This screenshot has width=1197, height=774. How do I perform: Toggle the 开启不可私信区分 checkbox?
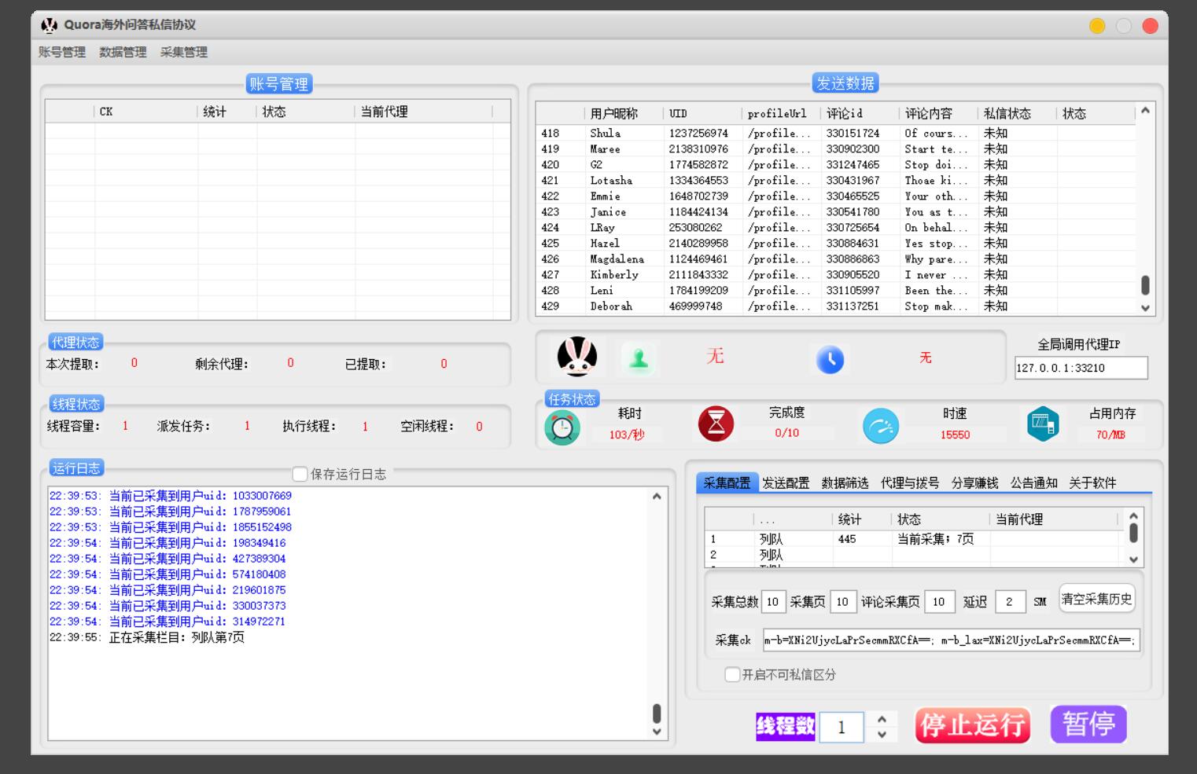732,674
